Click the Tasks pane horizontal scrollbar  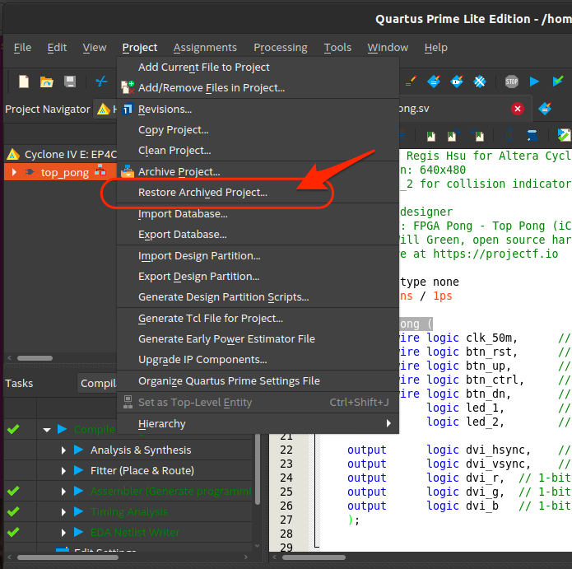click(x=67, y=557)
